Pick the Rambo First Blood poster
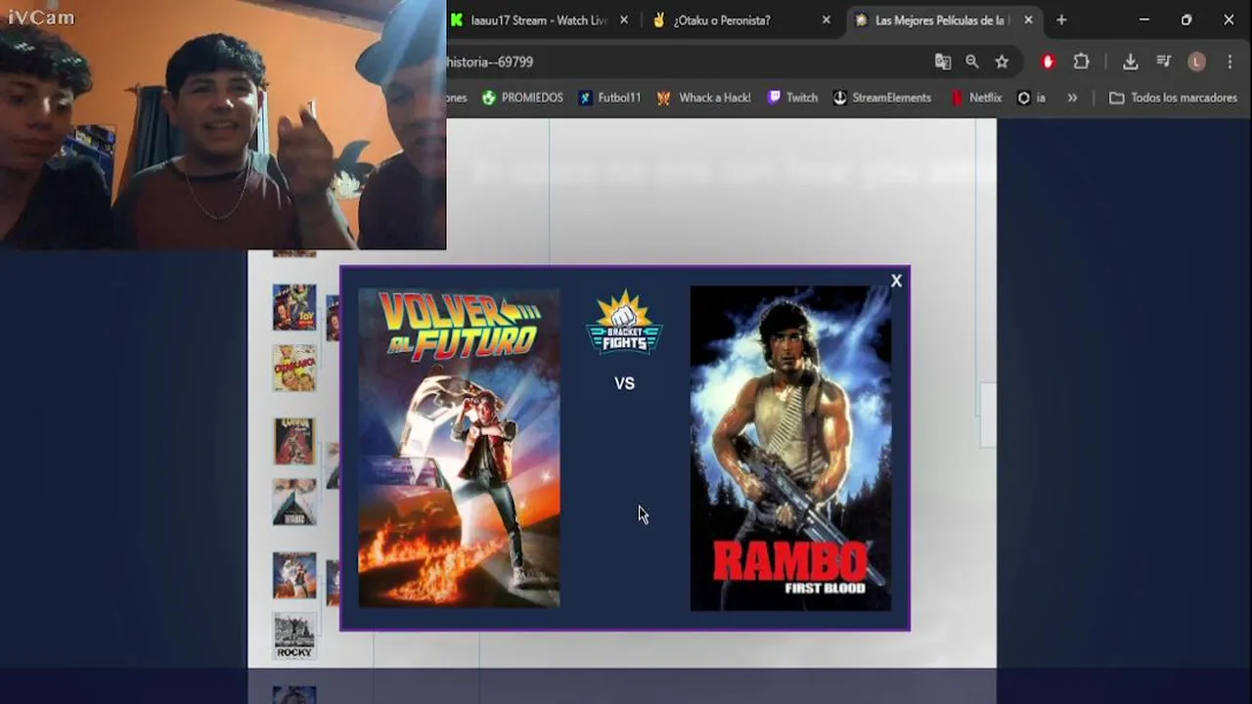The width and height of the screenshot is (1252, 704). [790, 448]
